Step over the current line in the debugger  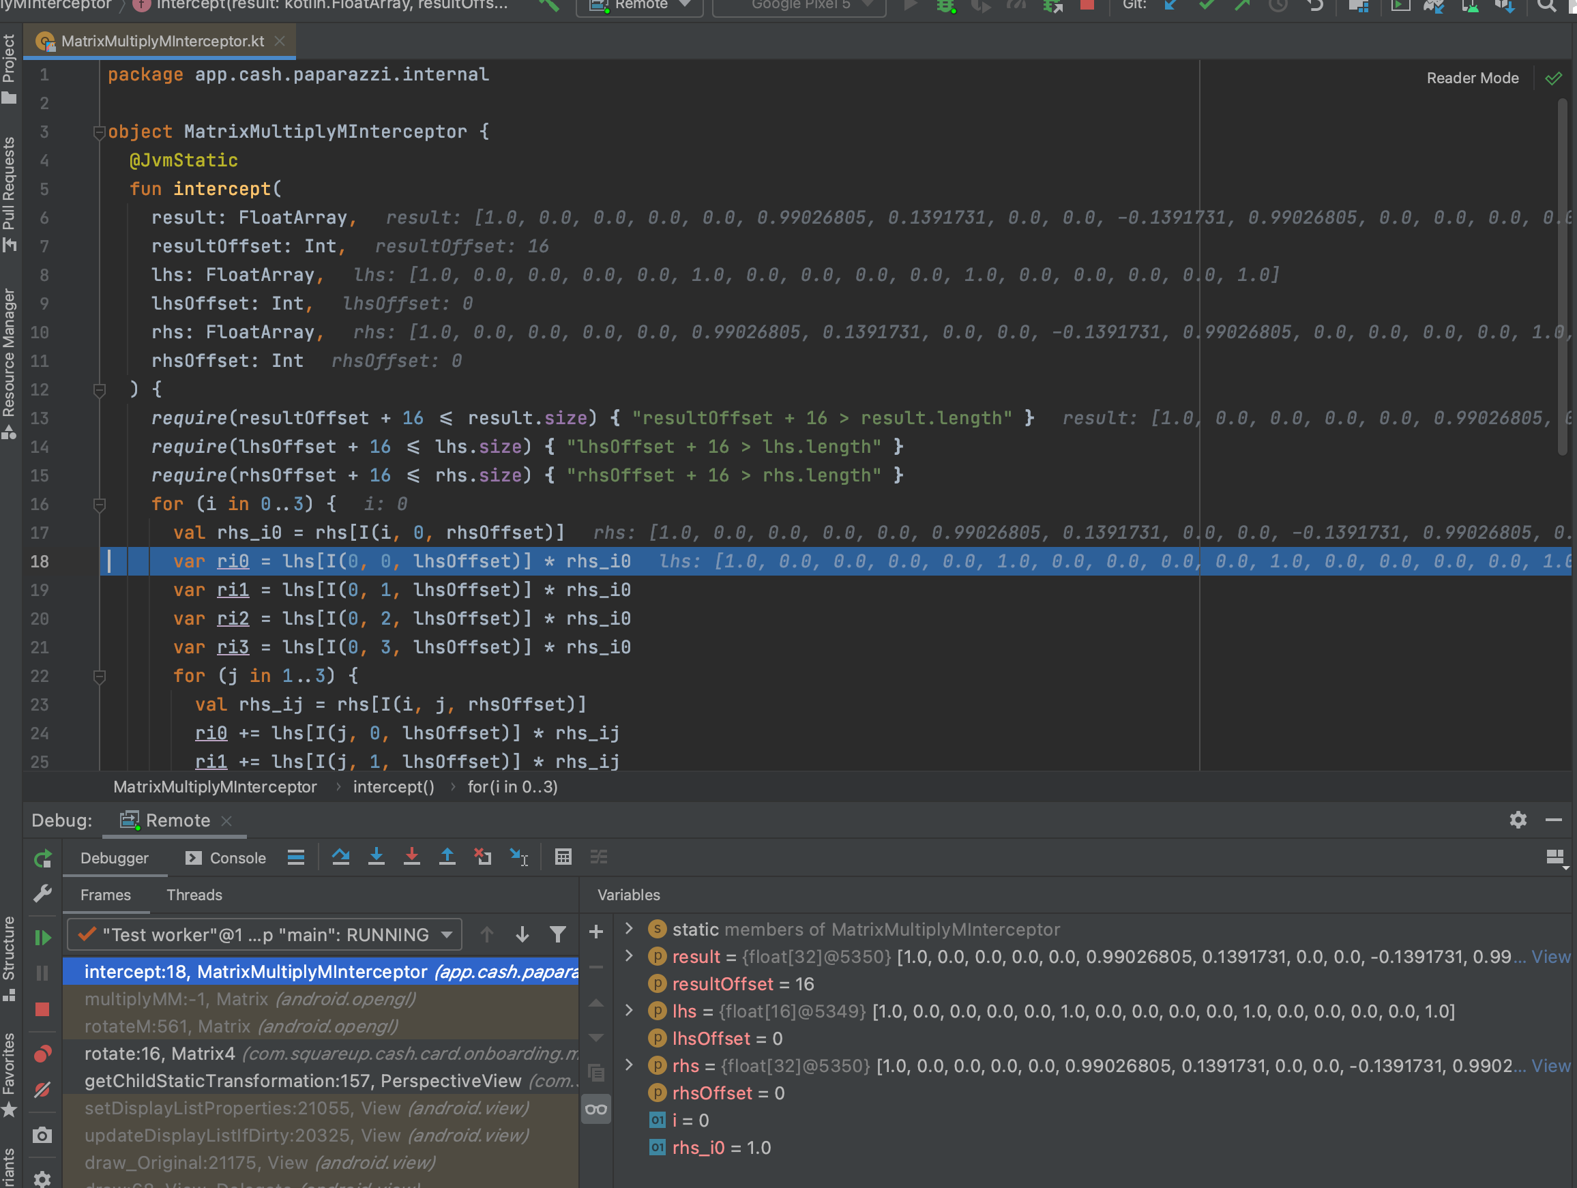click(x=341, y=857)
